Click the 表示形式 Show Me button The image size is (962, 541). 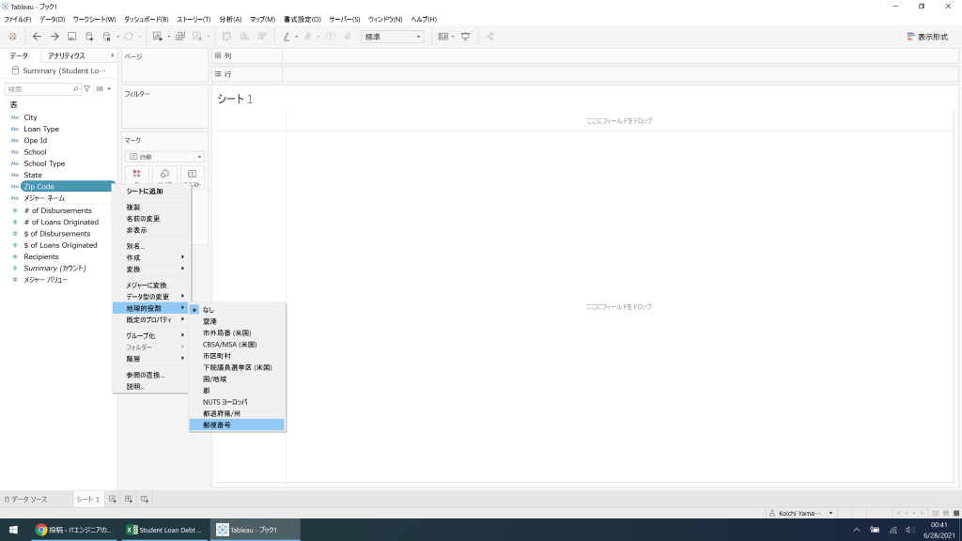(927, 37)
